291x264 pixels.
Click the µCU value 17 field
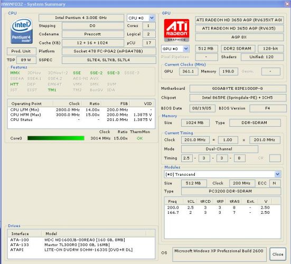(149, 43)
